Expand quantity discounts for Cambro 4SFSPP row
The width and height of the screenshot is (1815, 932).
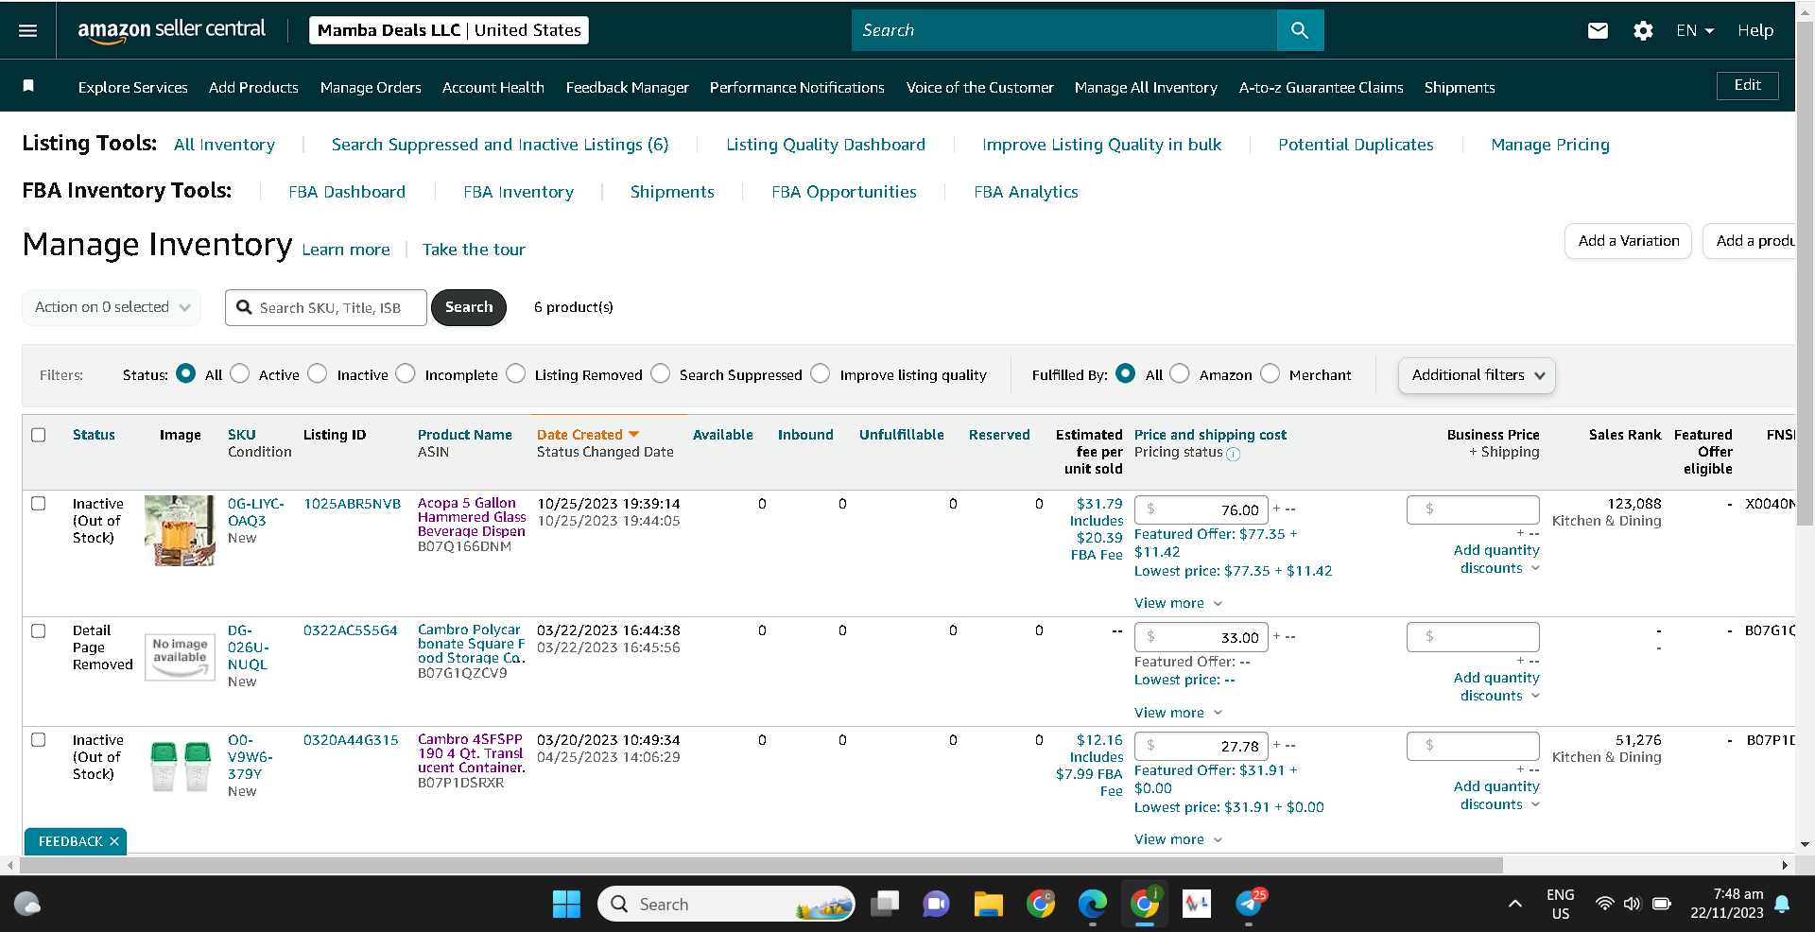pos(1497,795)
